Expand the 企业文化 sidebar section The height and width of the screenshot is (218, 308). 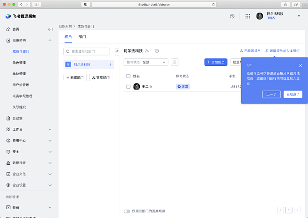(50, 174)
